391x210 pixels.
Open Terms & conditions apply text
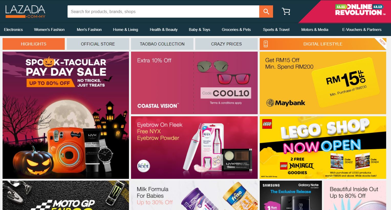pyautogui.click(x=226, y=103)
